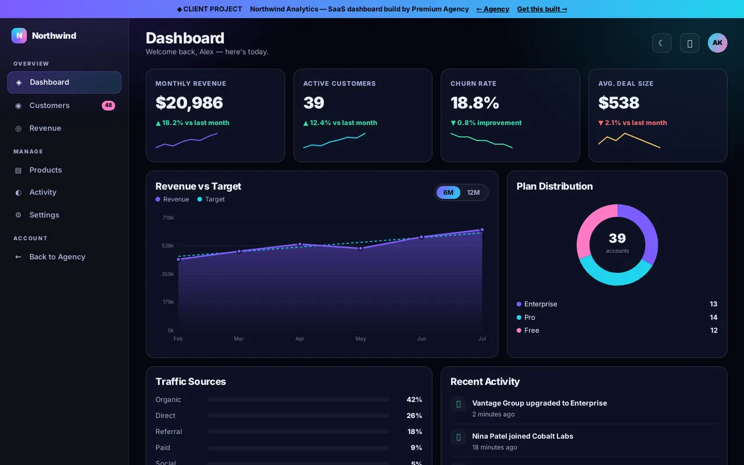Open the AK user avatar
This screenshot has height=465, width=744.
[x=717, y=43]
